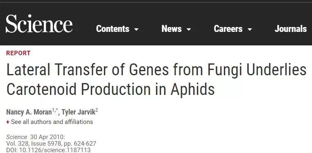Click Vol. 328, Issue 5978 link
The height and width of the screenshot is (153, 312).
point(35,144)
